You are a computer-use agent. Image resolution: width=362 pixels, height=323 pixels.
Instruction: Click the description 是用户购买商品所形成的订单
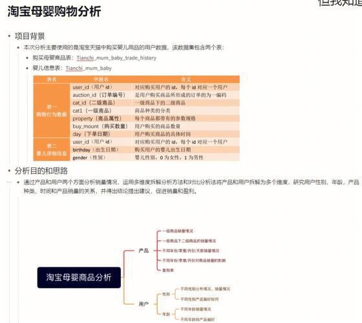180,95
